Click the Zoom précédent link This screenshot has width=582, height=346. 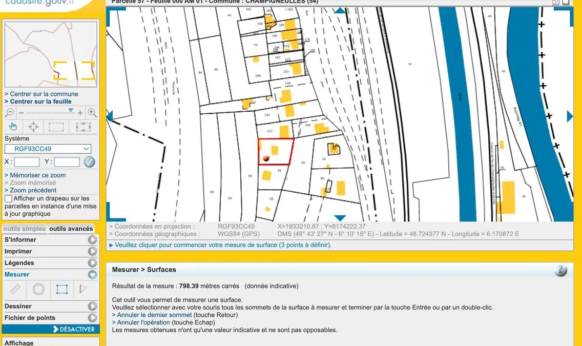tap(30, 190)
